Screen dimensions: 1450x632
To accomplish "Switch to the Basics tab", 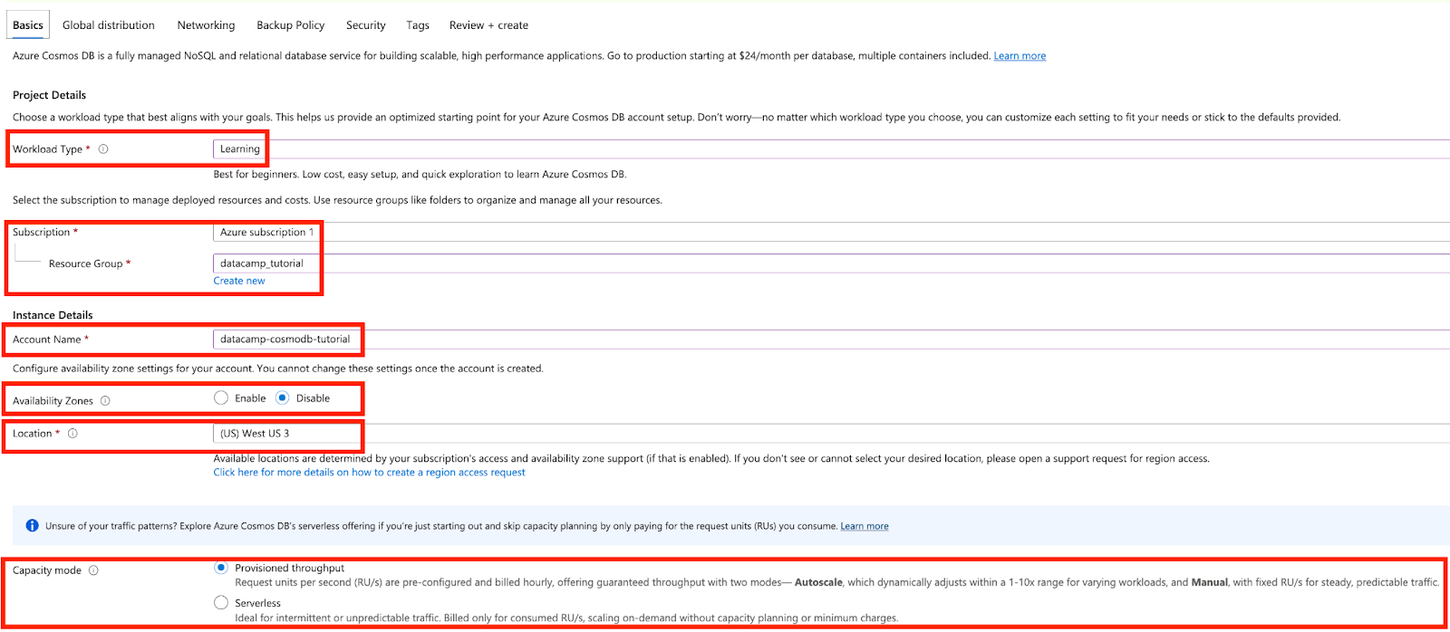I will point(28,25).
